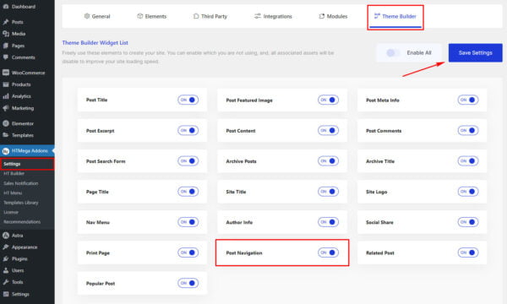This screenshot has height=304, width=507.
Task: Click the Astra icon in sidebar
Action: pos(6,236)
